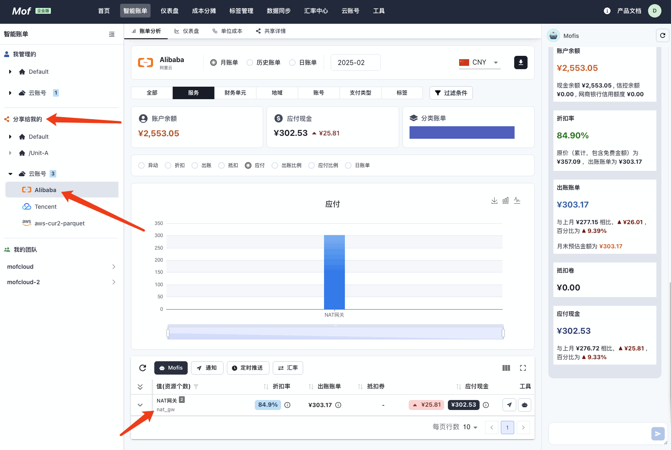Select the 历史账单 radio button
Image resolution: width=671 pixels, height=450 pixels.
point(250,62)
